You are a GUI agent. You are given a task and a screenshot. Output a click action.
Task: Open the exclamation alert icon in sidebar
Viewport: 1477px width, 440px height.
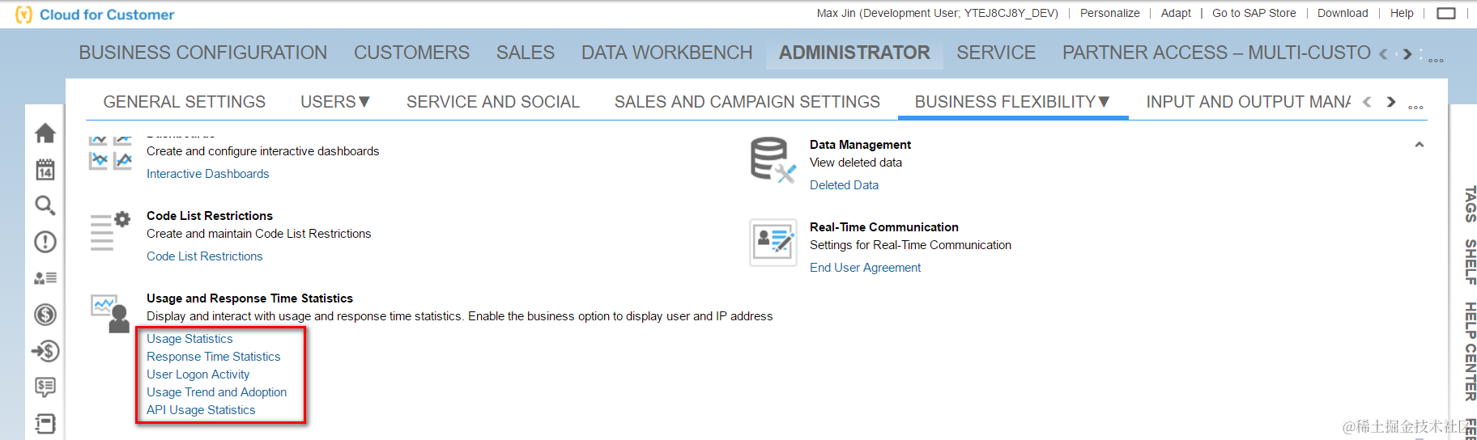pos(45,242)
